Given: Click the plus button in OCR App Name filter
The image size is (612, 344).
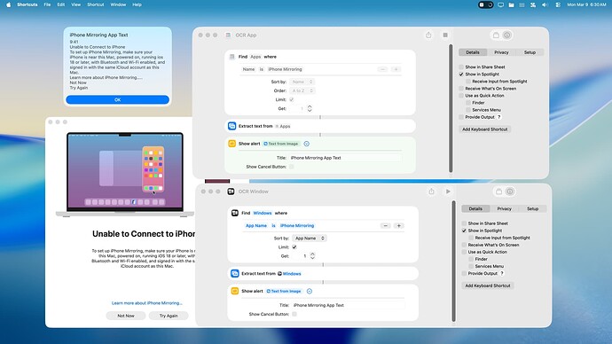Looking at the screenshot, I should (396, 69).
